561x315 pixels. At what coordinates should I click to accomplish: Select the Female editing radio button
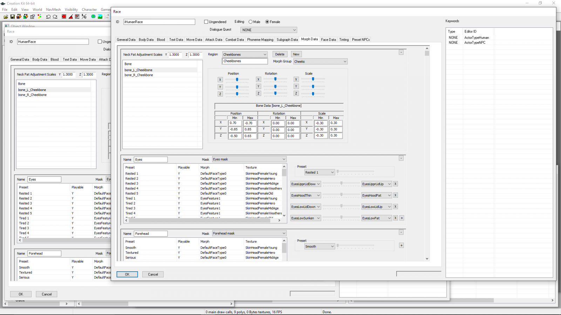[x=267, y=22]
